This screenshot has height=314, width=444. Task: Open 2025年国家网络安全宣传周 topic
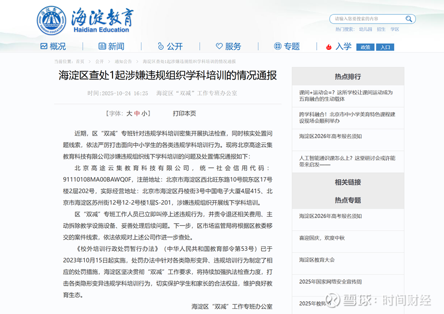point(331,282)
